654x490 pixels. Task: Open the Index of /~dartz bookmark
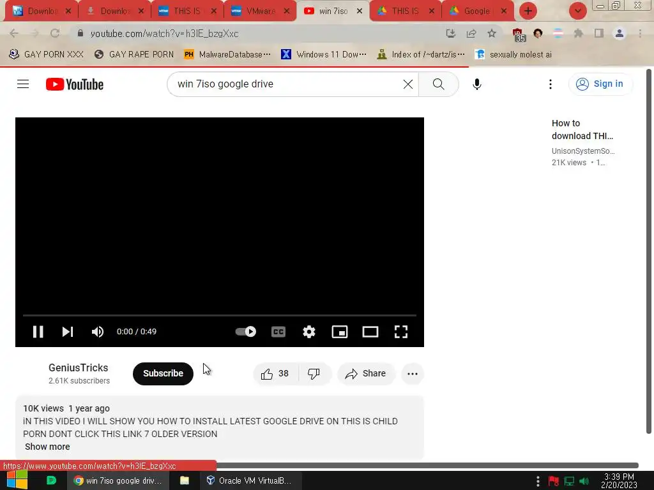click(420, 54)
